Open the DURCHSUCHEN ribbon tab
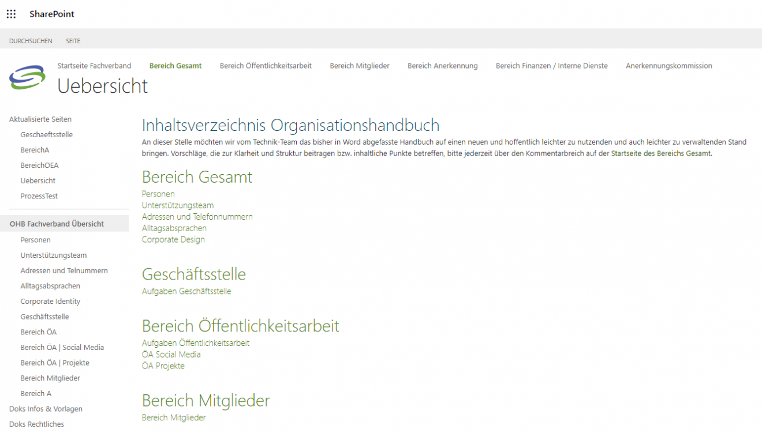 coord(31,41)
